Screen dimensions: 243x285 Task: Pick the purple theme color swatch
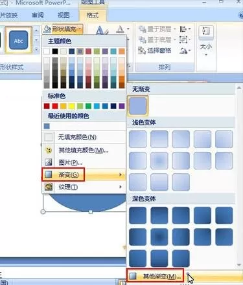coord(105,51)
